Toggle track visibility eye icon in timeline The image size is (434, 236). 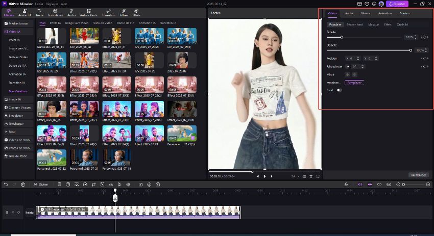tap(13, 213)
